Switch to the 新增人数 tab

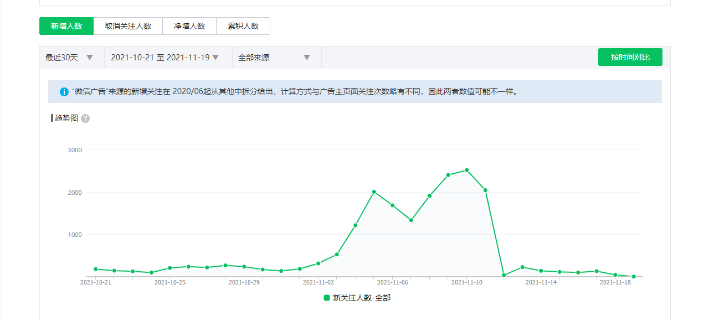(66, 26)
